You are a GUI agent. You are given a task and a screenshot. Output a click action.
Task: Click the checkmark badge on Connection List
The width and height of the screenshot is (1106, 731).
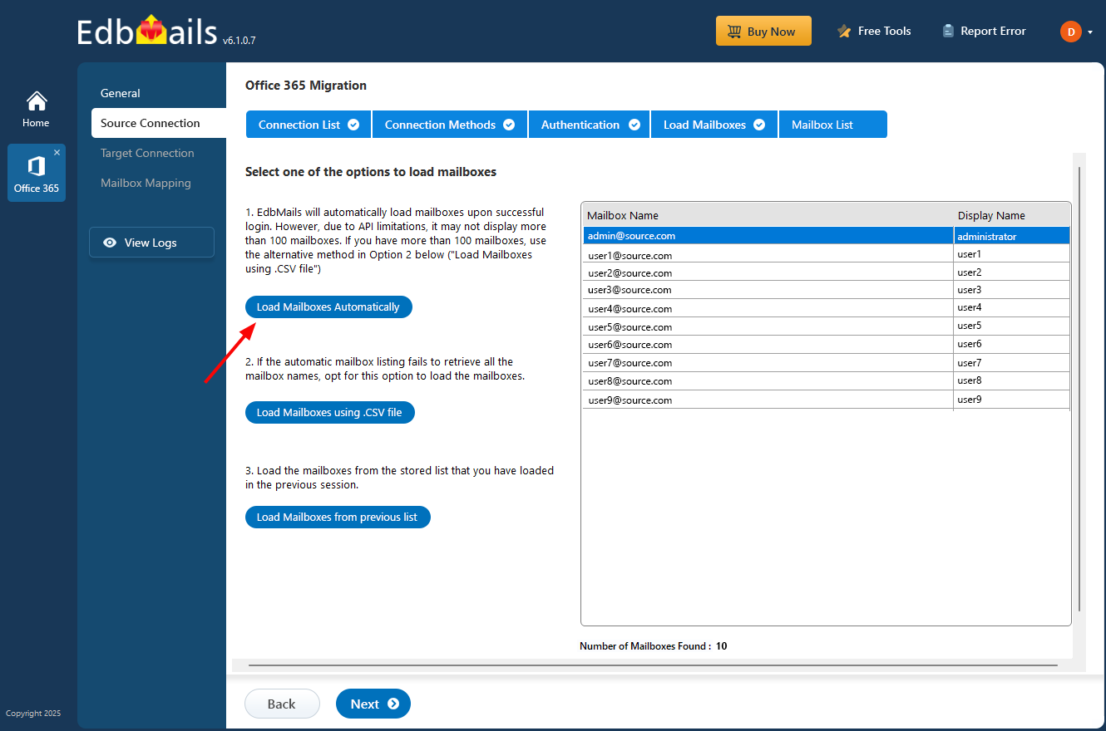[353, 124]
